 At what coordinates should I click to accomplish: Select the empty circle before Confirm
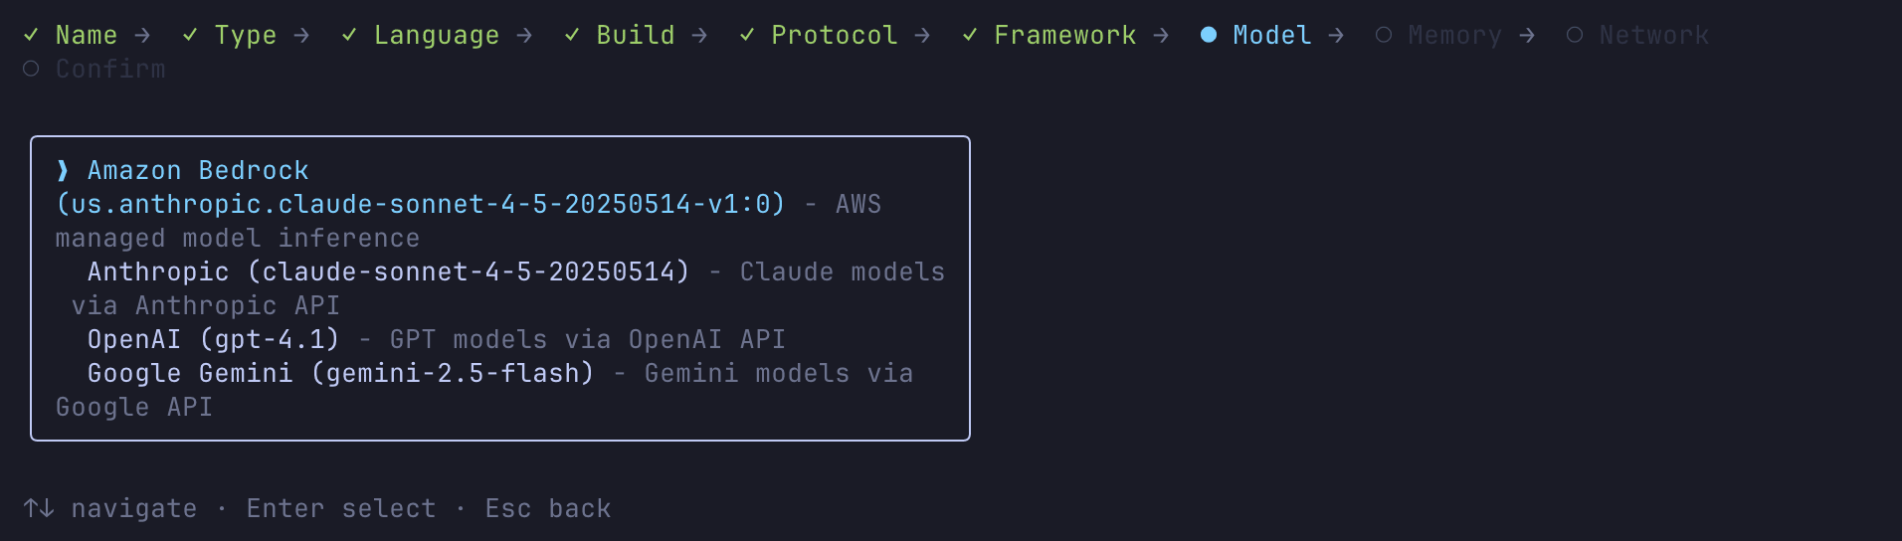point(31,69)
